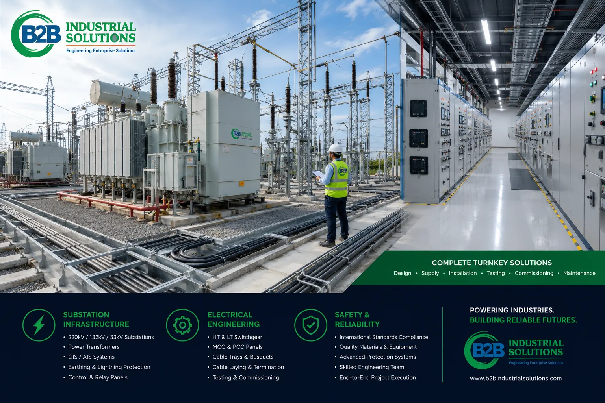Click the top display on the switchgear panel
Screen dimensions: 605x403
[x=418, y=109]
